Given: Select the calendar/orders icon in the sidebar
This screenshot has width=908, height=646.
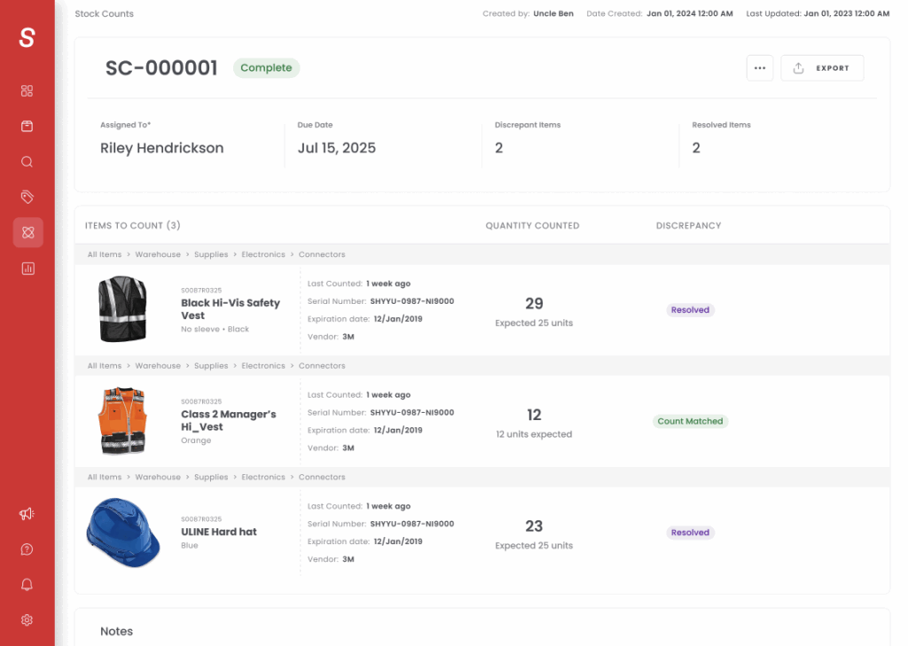Looking at the screenshot, I should point(27,126).
